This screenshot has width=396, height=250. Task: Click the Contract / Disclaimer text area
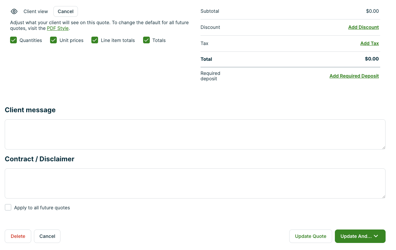(x=195, y=183)
